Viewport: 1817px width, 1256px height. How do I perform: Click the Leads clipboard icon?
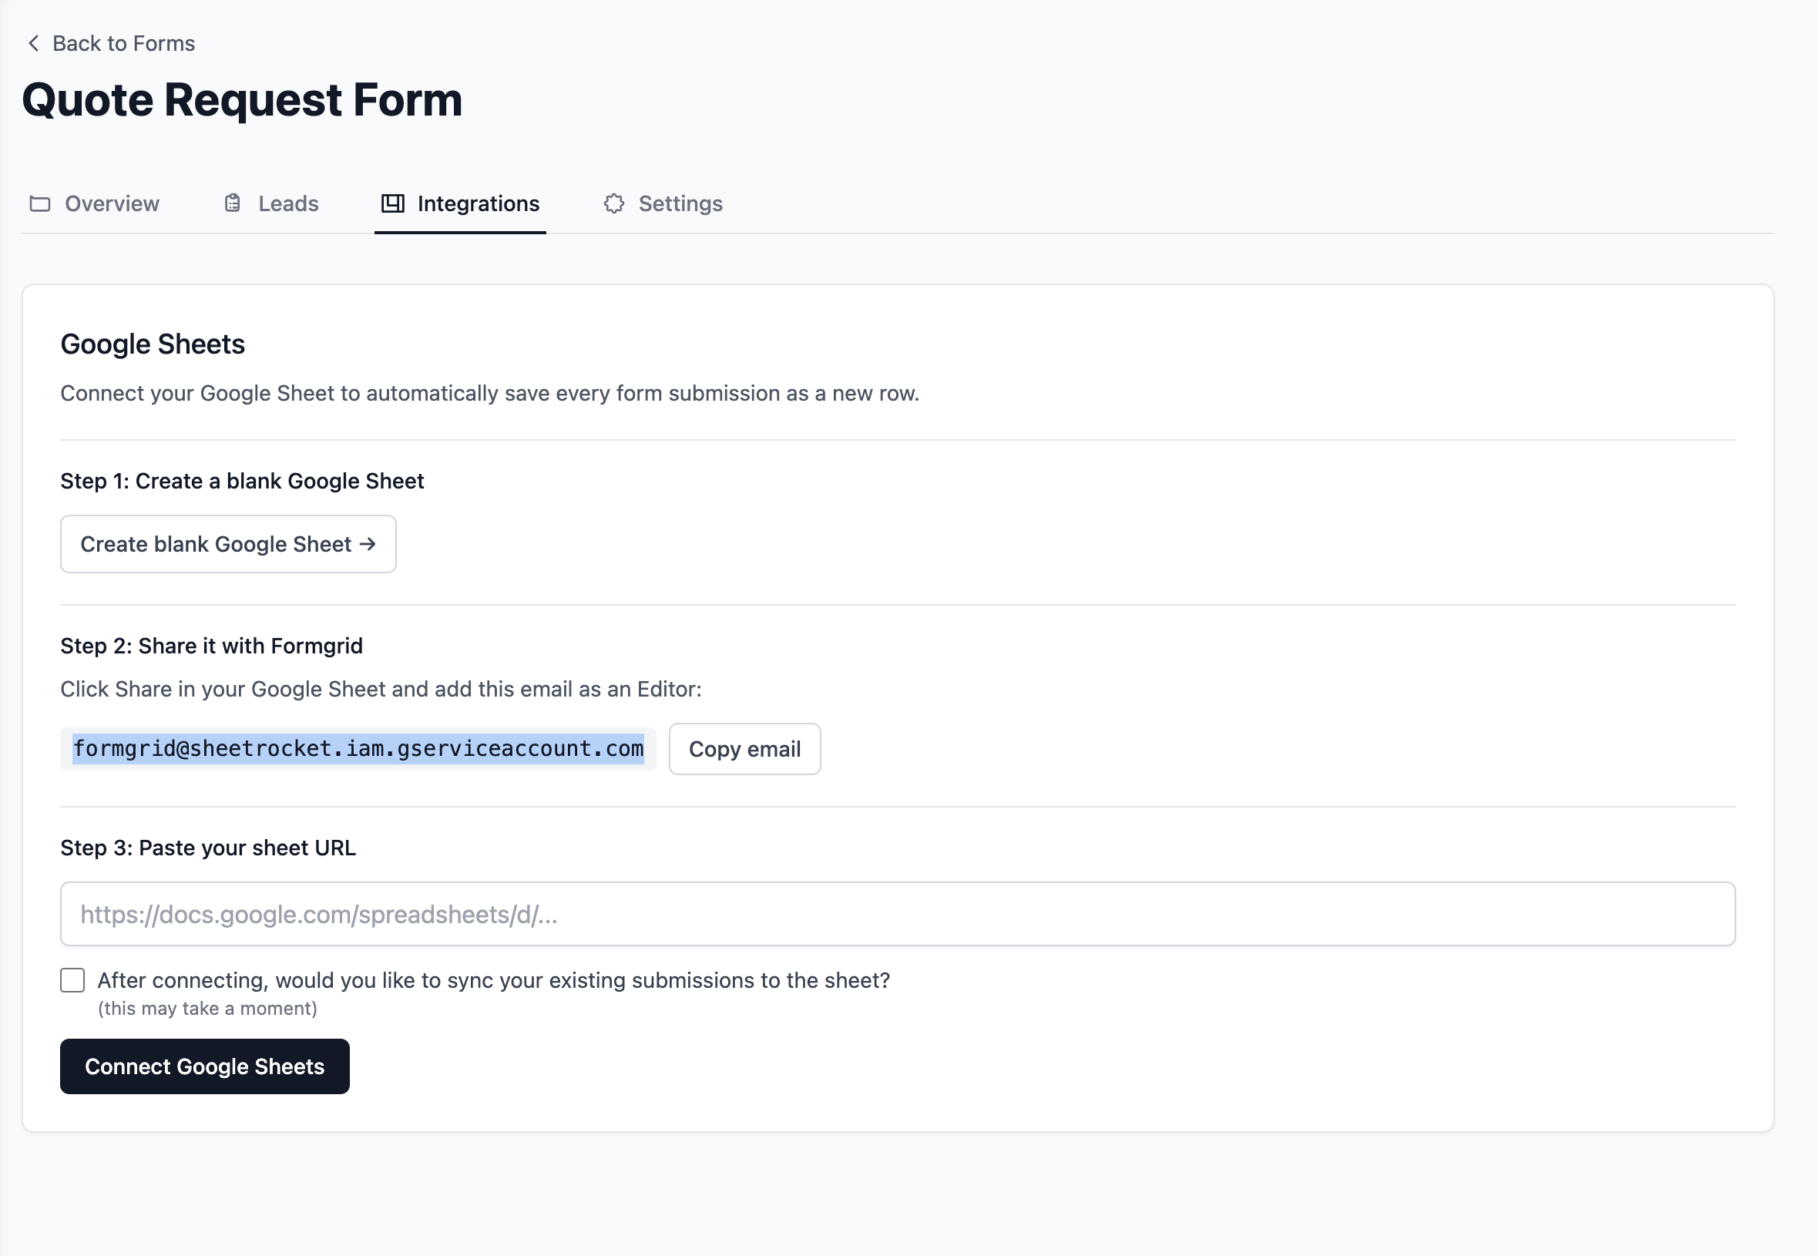[x=233, y=204]
